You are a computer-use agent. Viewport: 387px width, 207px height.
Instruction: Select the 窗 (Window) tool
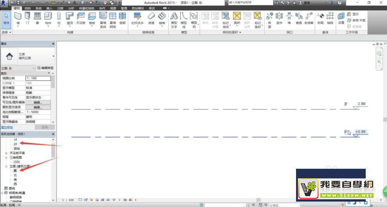click(37, 19)
